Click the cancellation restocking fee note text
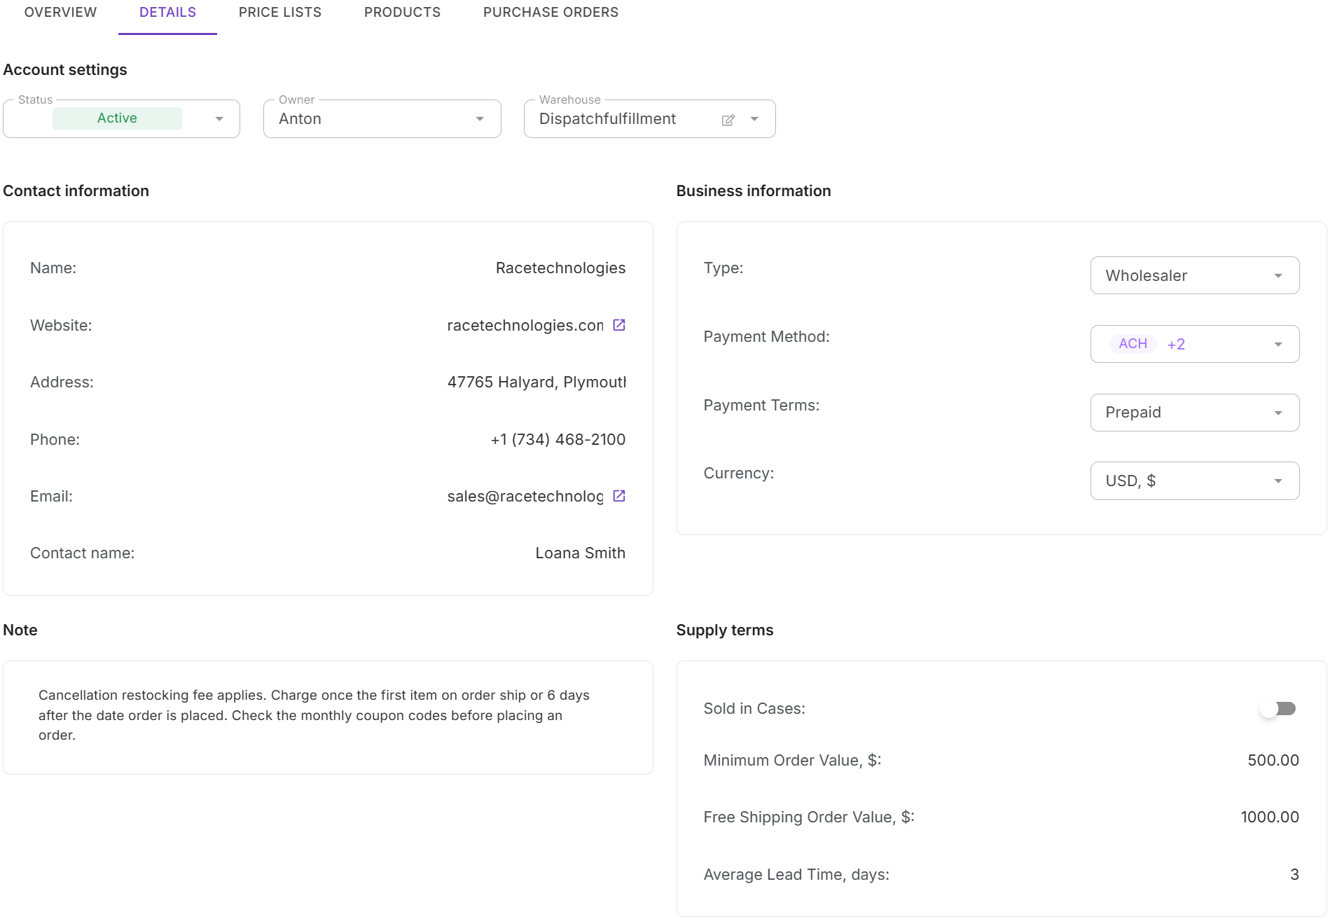 click(x=314, y=715)
